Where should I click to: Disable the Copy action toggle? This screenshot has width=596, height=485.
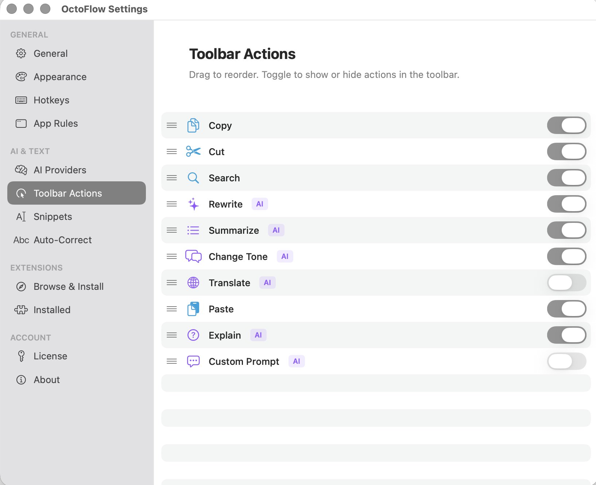[x=566, y=125]
